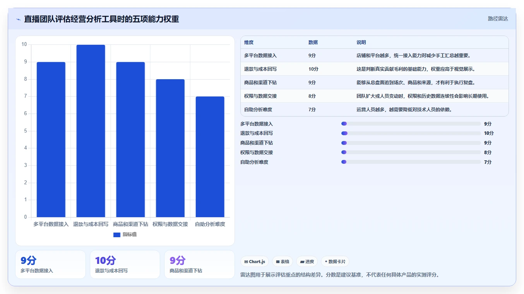Click 权限与数据交接 label on chart x-axis

(x=170, y=224)
